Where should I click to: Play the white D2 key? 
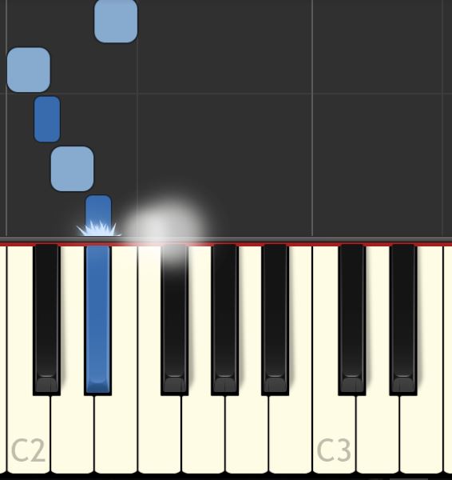[x=73, y=434]
